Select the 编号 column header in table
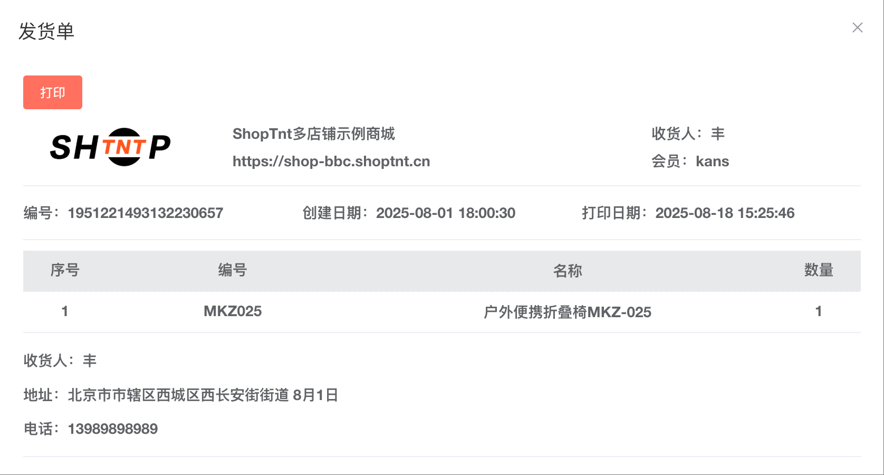The height and width of the screenshot is (475, 884). coord(233,270)
